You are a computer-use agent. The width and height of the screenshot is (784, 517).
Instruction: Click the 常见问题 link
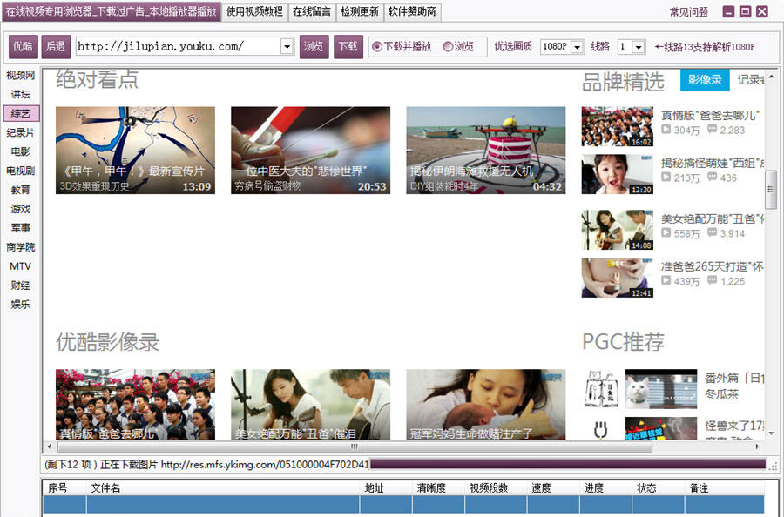click(688, 12)
